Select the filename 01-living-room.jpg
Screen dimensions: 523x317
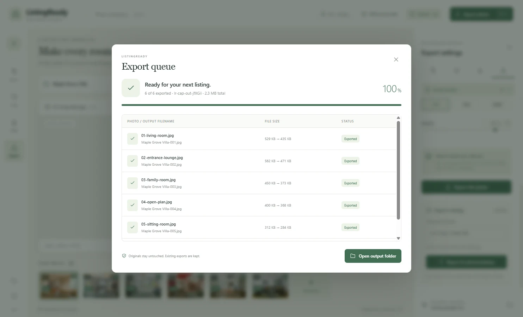pos(158,135)
